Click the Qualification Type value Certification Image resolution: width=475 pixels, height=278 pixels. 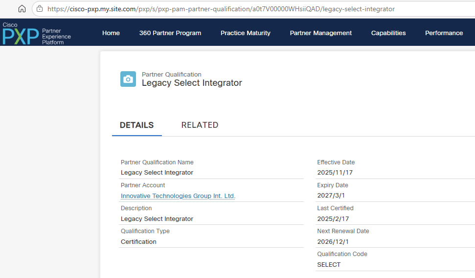138,241
